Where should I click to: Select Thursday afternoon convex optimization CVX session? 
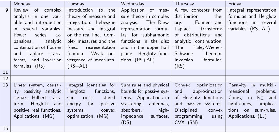coord(199,104)
